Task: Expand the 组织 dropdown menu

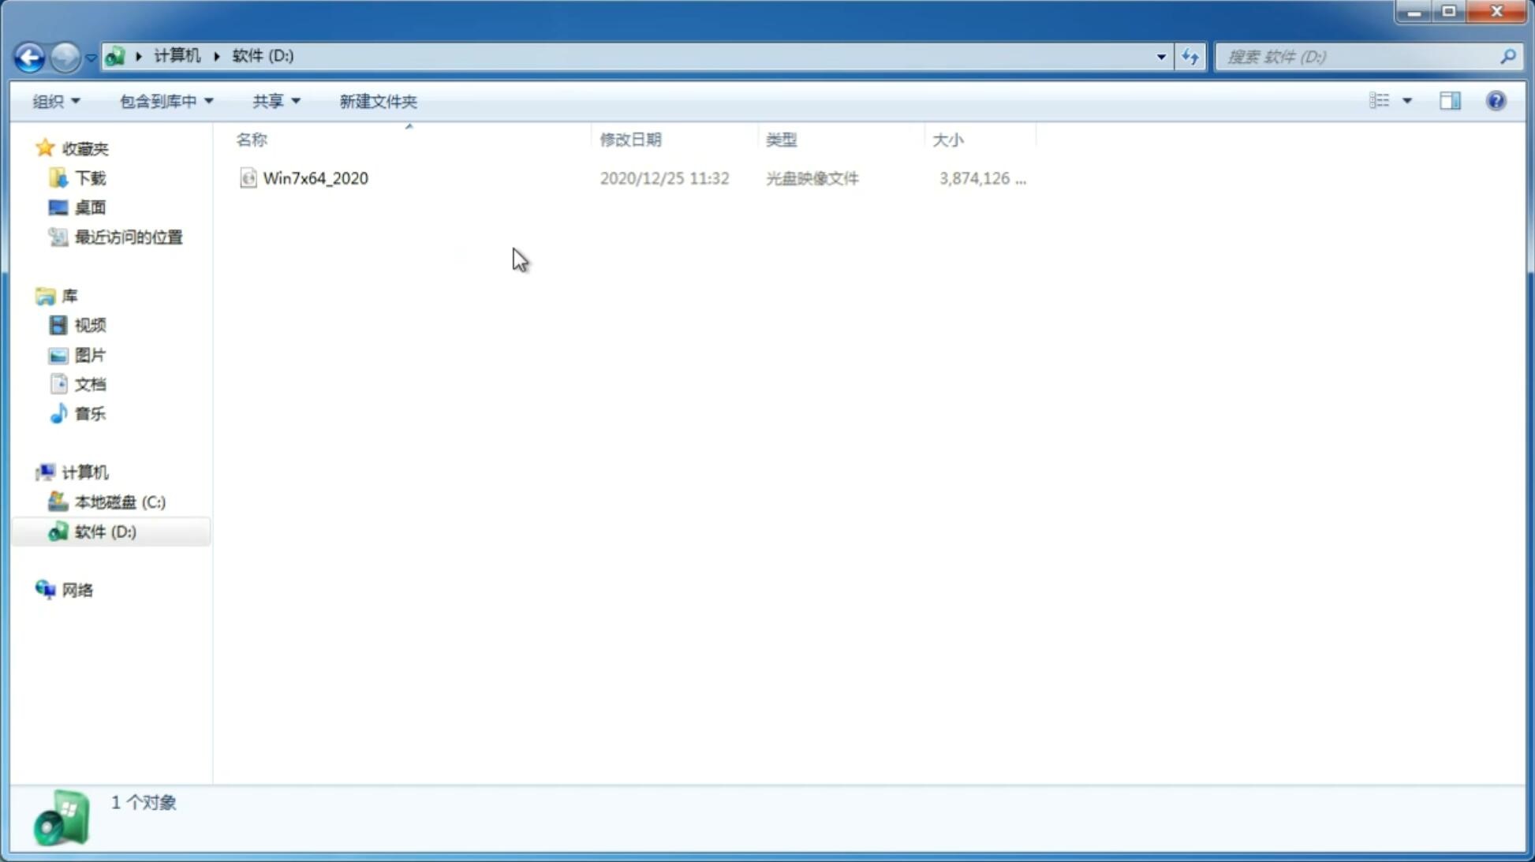Action: [54, 100]
